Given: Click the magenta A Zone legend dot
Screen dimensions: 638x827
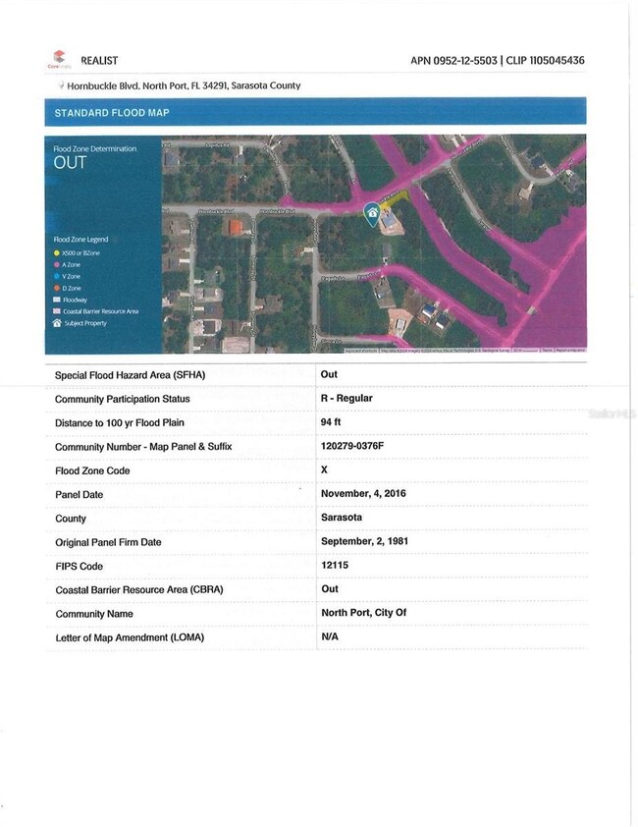Looking at the screenshot, I should 56,265.
